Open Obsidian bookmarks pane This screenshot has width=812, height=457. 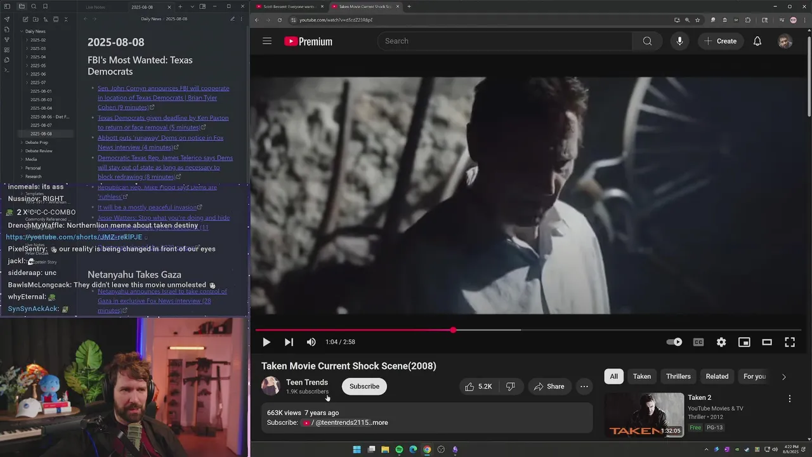tap(45, 6)
